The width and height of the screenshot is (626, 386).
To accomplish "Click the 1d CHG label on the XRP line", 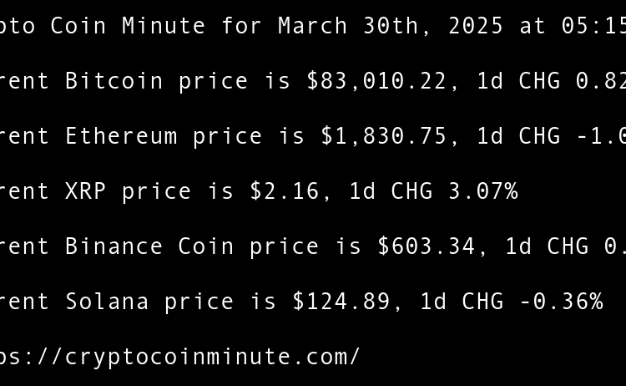I will click(391, 191).
